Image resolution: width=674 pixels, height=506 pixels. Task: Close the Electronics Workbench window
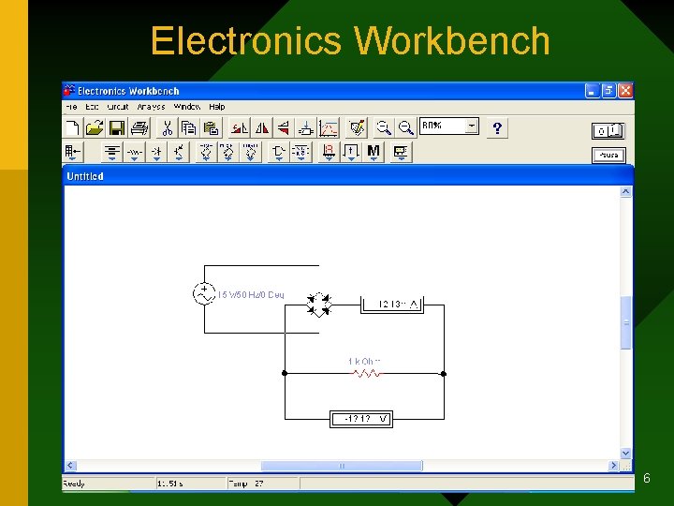625,91
